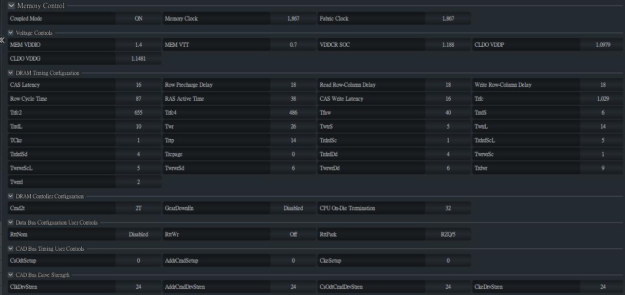The width and height of the screenshot is (625, 295).
Task: Open the RttPark RZQ/5 dropdown
Action: click(x=448, y=234)
